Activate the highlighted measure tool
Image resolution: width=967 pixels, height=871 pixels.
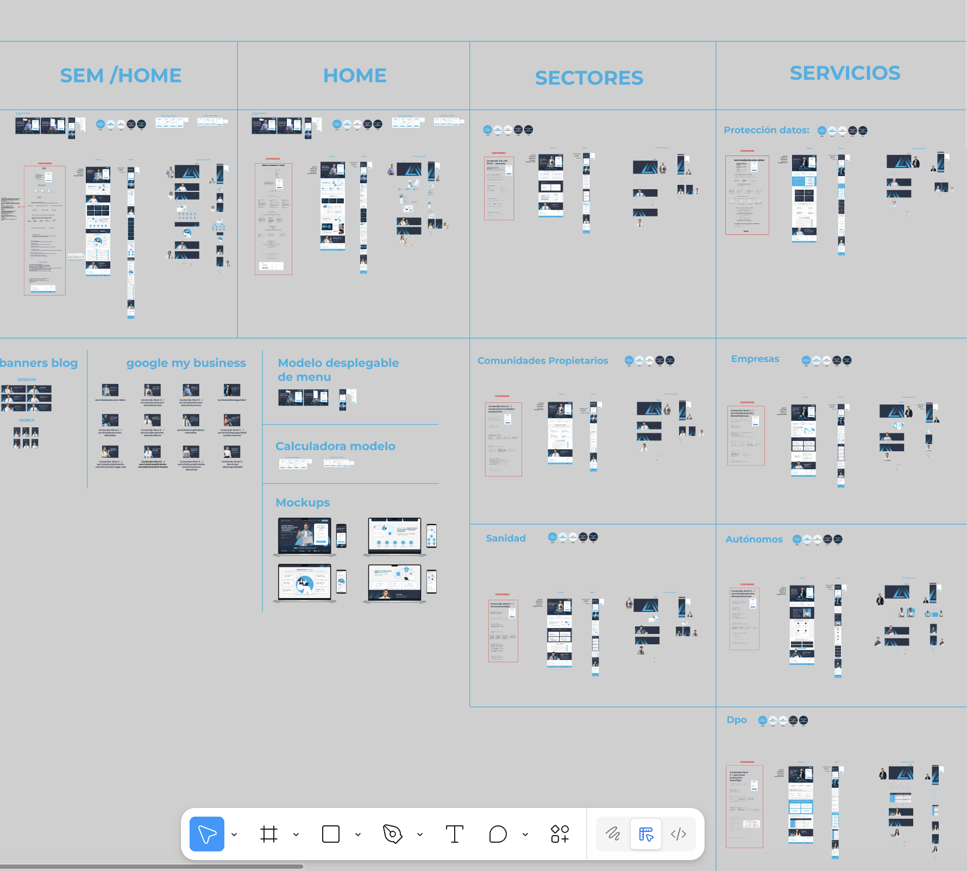pyautogui.click(x=646, y=834)
